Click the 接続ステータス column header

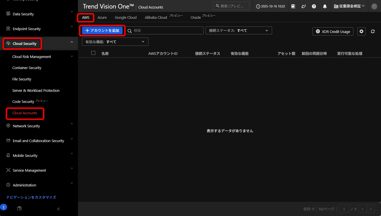point(208,53)
